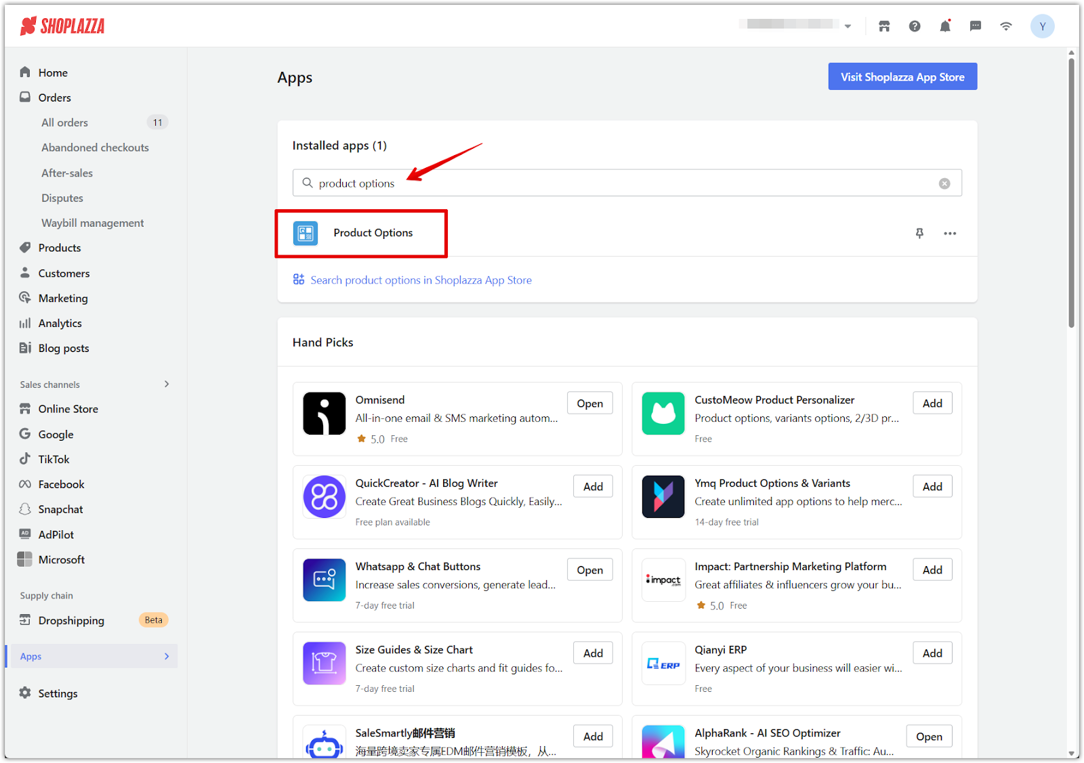Image resolution: width=1084 pixels, height=763 pixels.
Task: Add Impact Partnership Marketing Platform app
Action: pyautogui.click(x=932, y=570)
